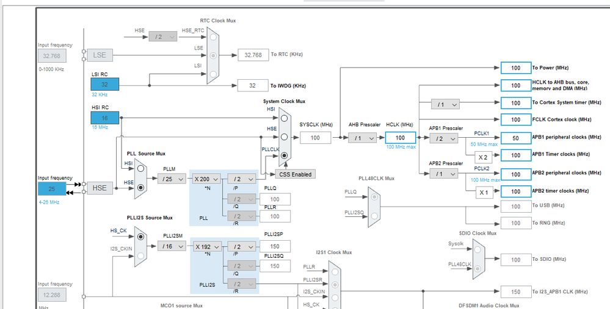The height and width of the screenshot is (309, 610).
Task: Select HSI in PLL Source Mux
Action: [x=140, y=168]
